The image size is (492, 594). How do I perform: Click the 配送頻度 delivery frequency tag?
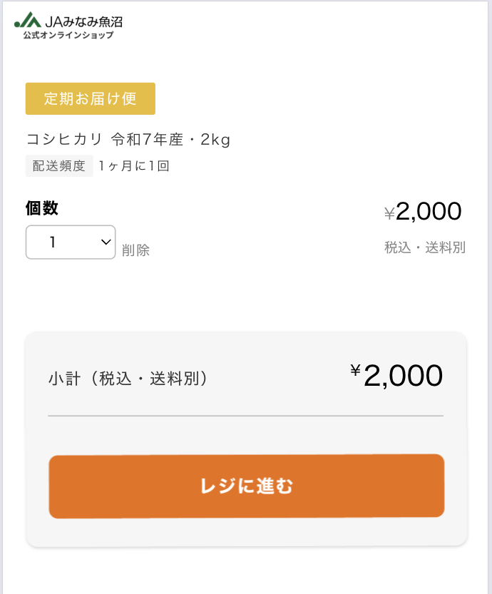pos(59,165)
